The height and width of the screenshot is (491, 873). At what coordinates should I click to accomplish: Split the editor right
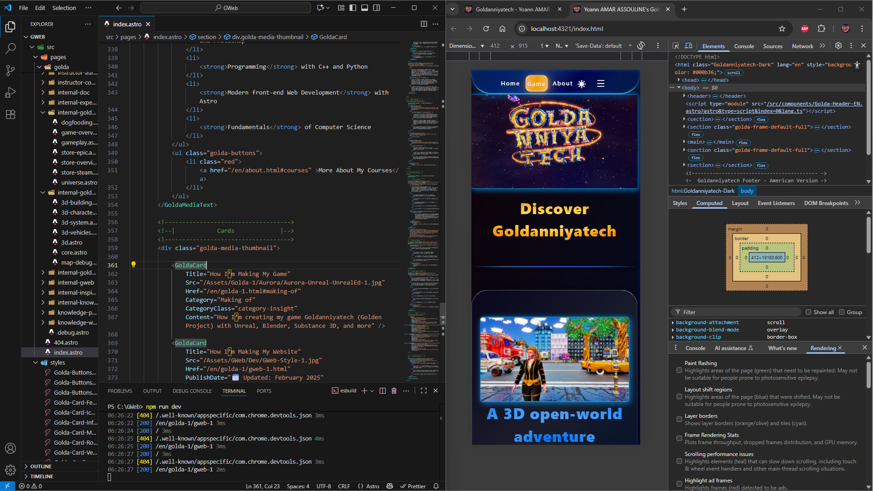pos(423,24)
